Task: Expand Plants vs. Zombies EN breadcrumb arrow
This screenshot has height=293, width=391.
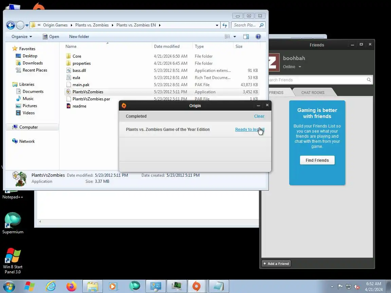Action: (x=160, y=25)
